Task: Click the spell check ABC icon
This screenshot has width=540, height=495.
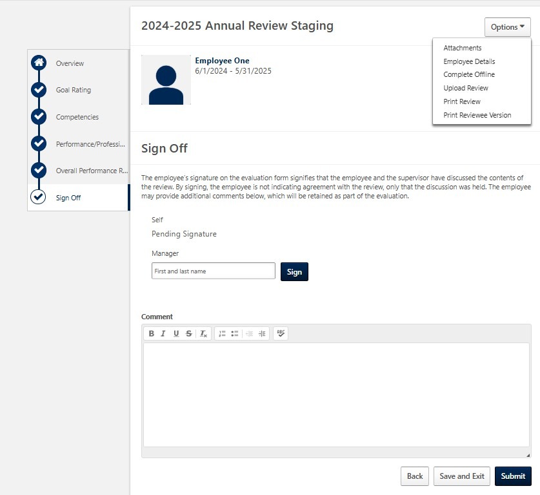Action: point(281,333)
